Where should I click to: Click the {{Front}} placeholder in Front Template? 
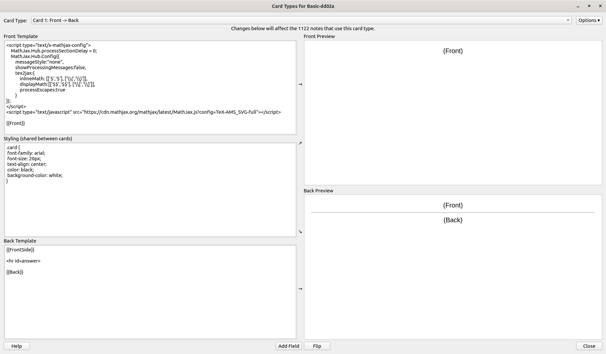(15, 123)
